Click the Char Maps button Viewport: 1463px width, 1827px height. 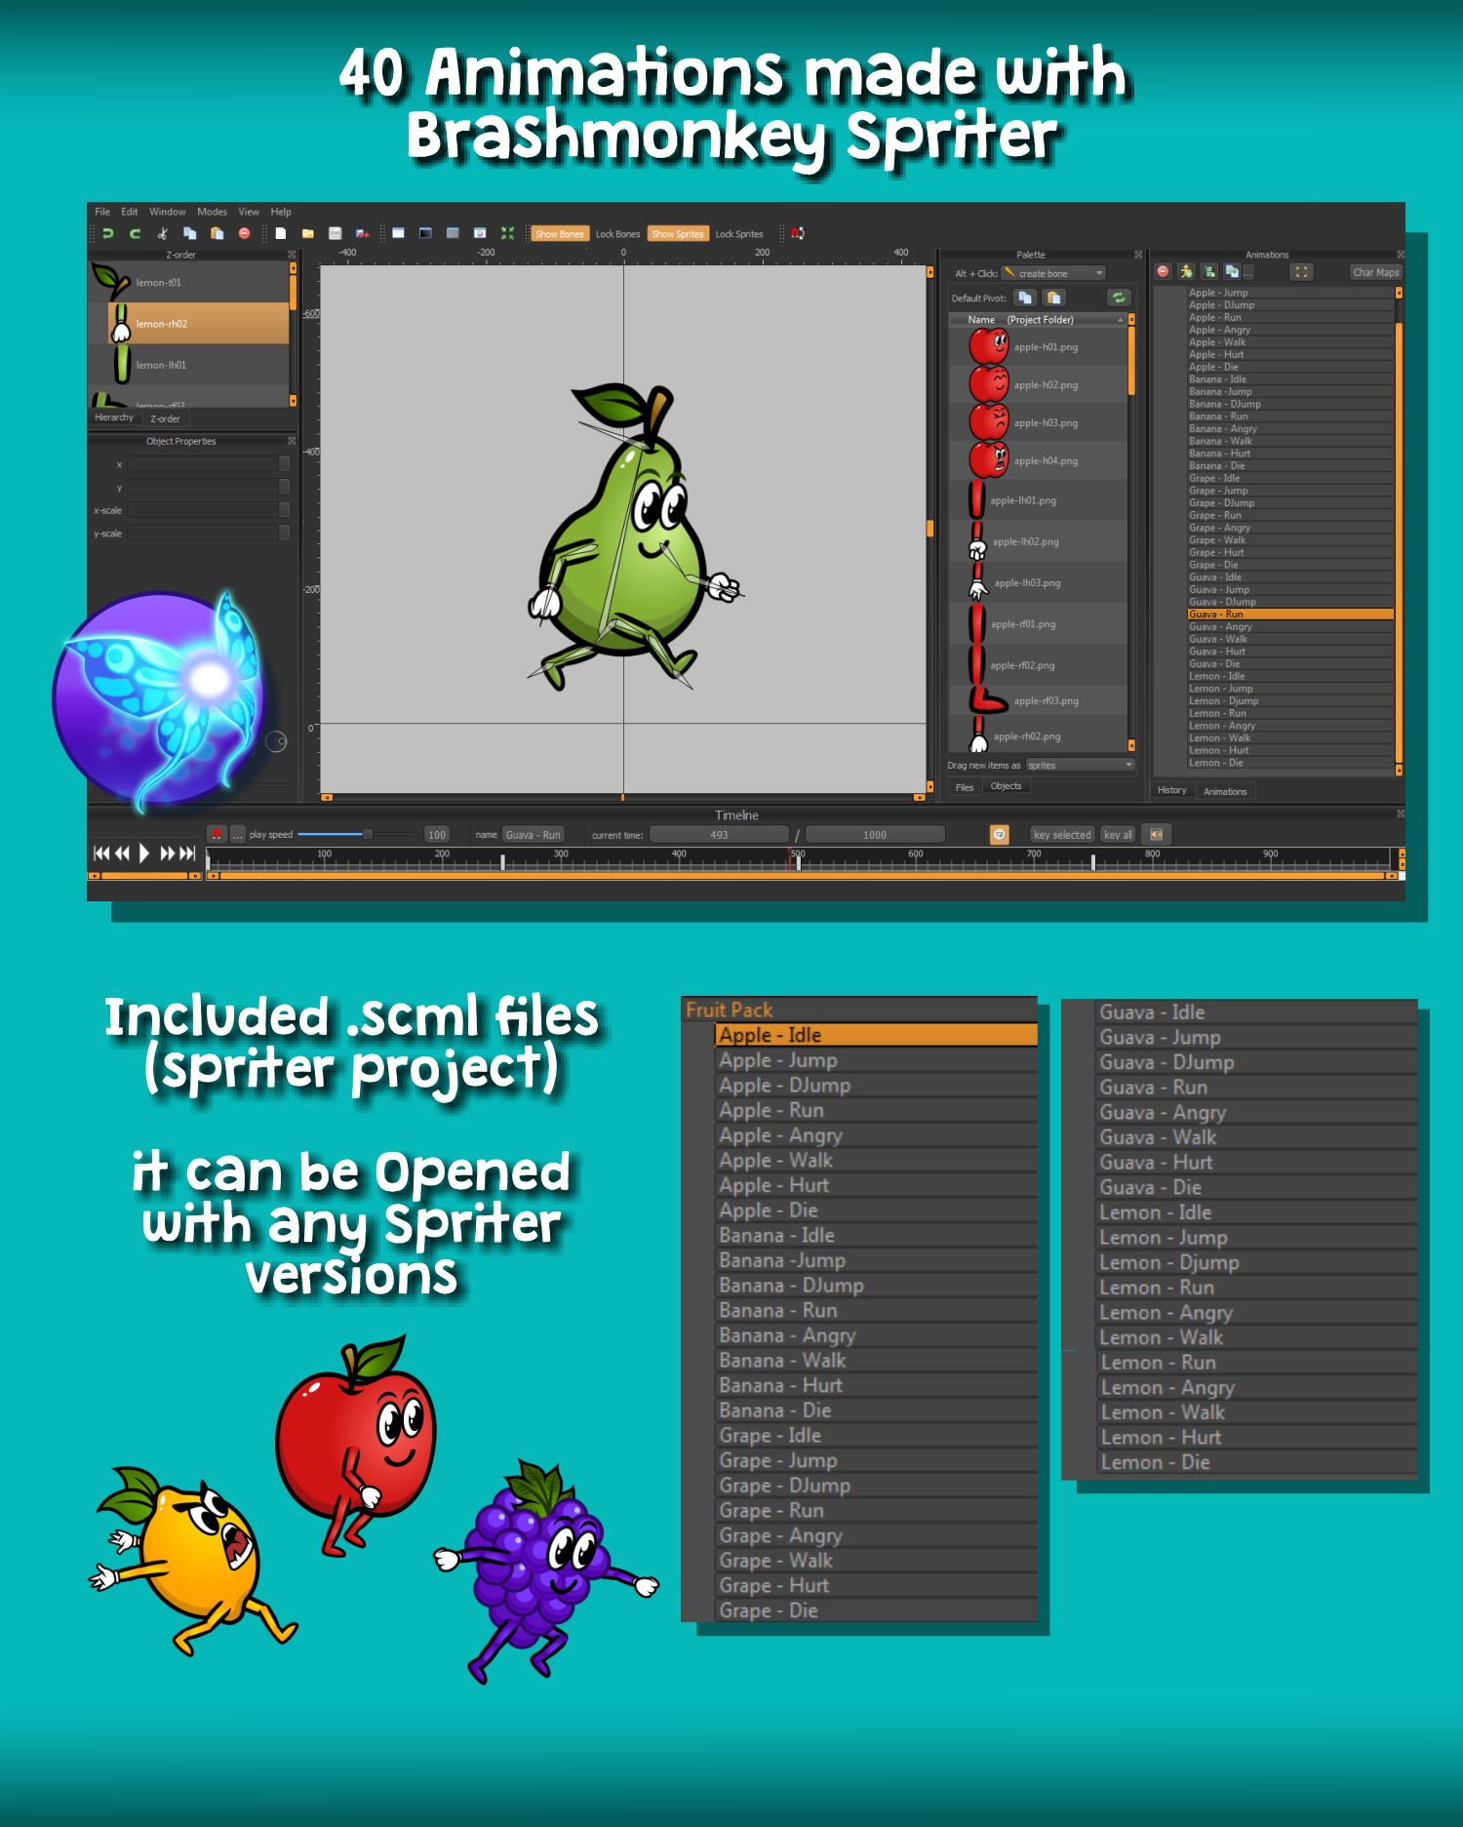pyautogui.click(x=1375, y=272)
